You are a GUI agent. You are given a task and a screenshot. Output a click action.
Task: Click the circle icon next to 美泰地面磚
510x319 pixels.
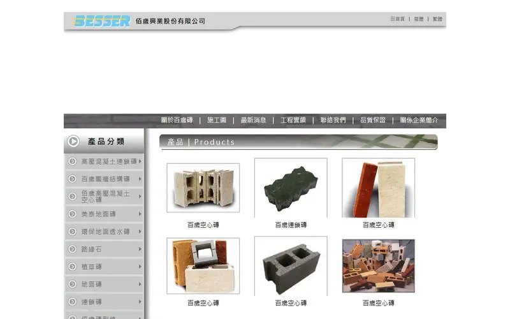pyautogui.click(x=72, y=214)
